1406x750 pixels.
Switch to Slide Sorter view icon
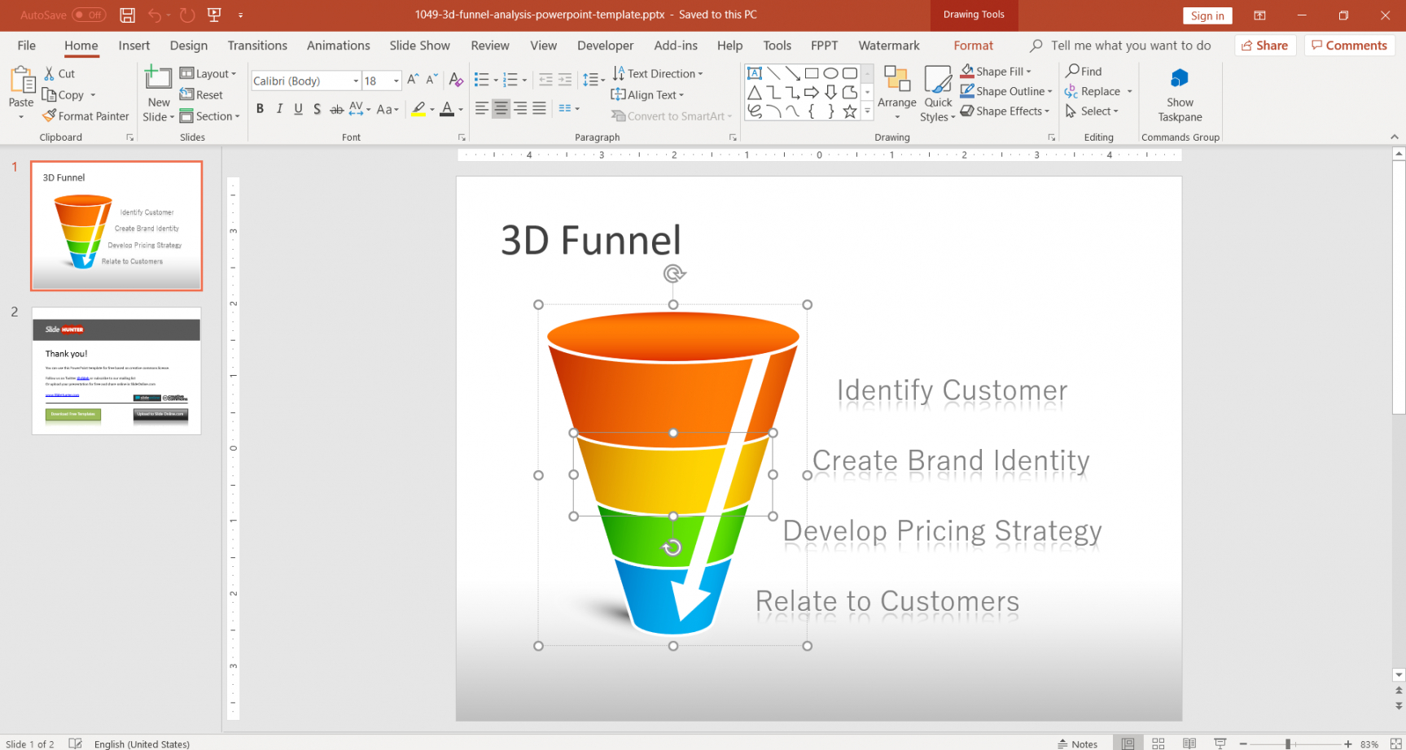point(1158,743)
